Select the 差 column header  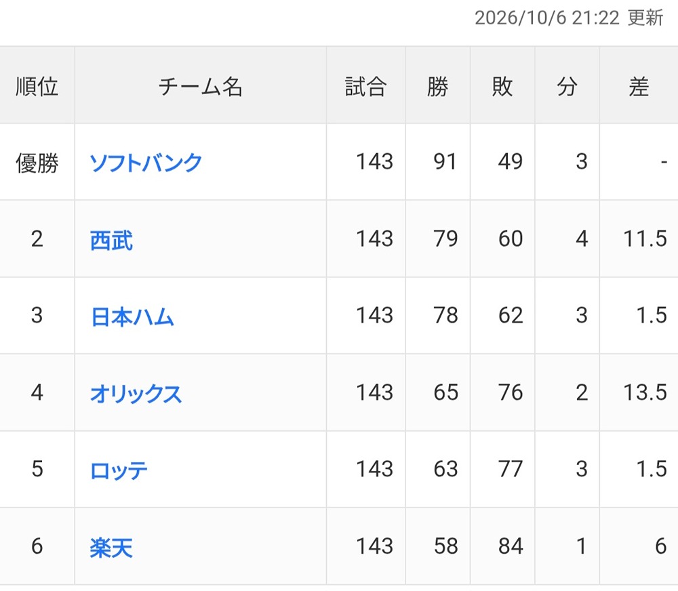(x=639, y=86)
